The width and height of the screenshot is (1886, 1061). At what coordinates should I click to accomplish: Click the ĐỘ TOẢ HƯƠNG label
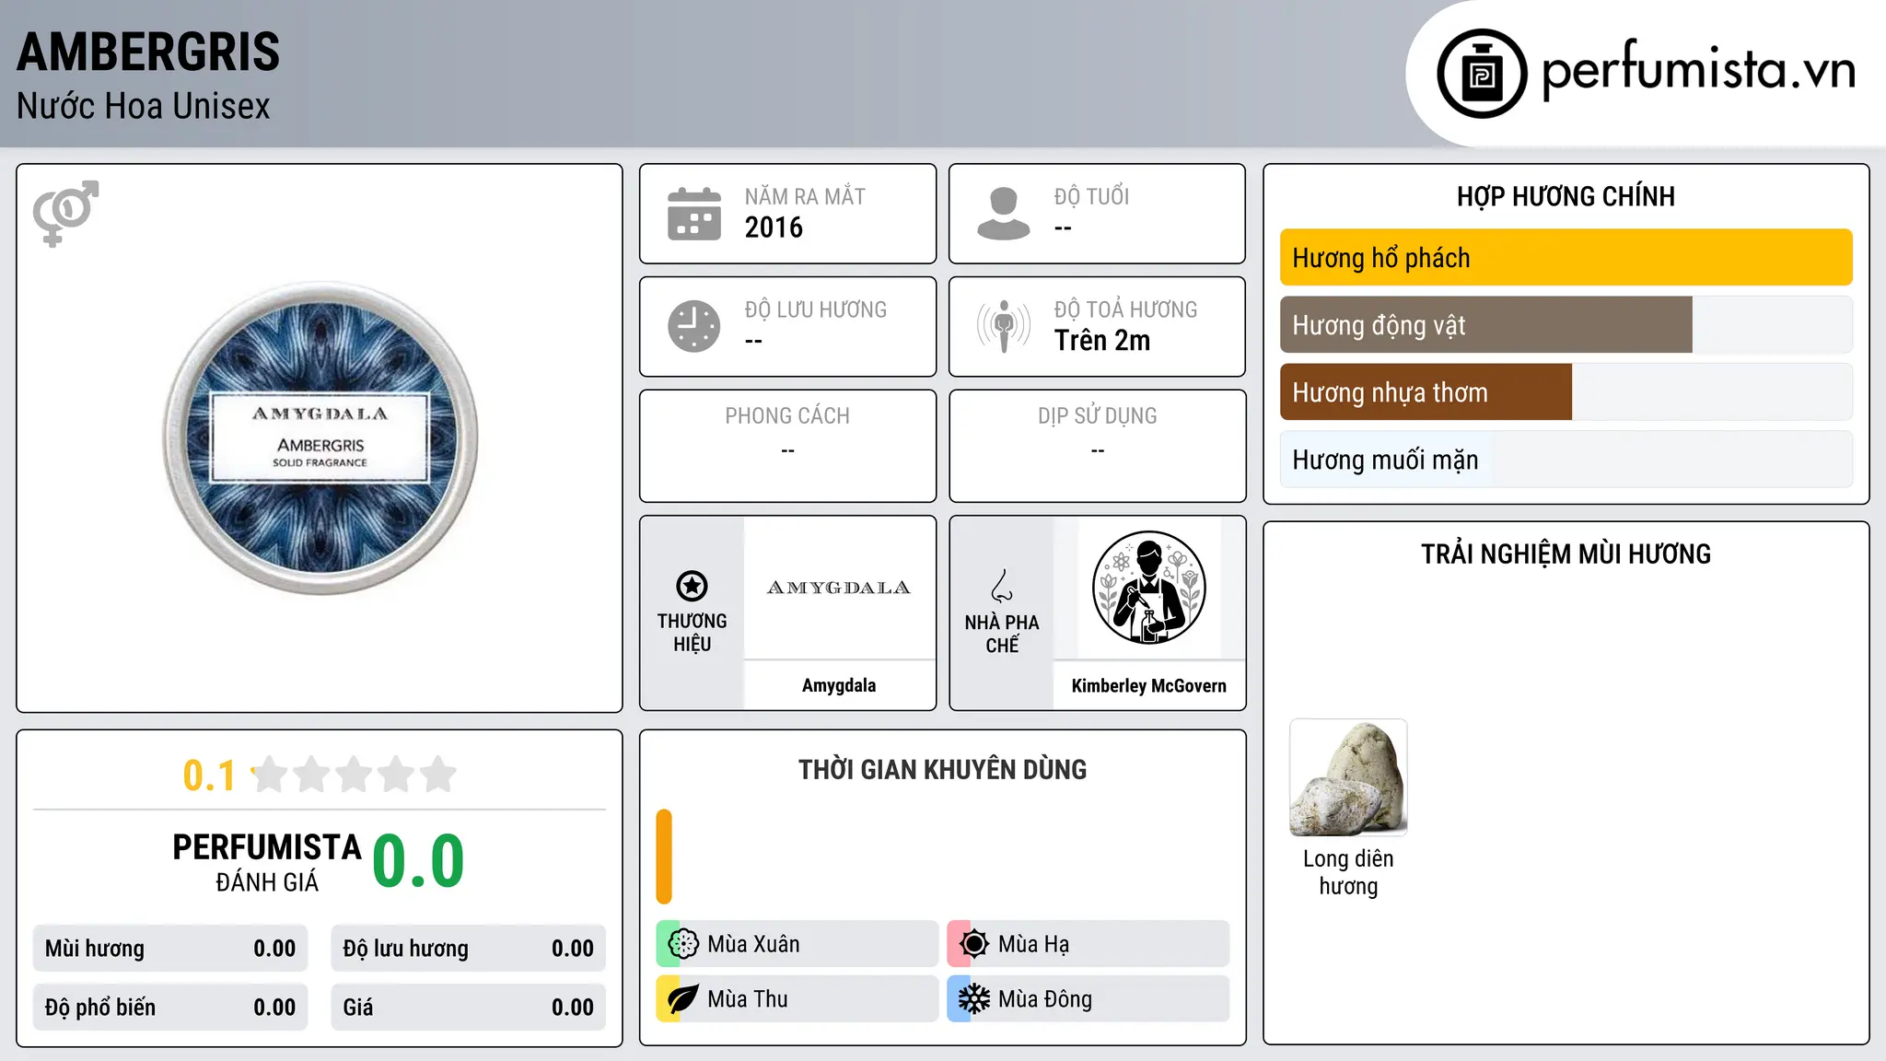[1125, 309]
